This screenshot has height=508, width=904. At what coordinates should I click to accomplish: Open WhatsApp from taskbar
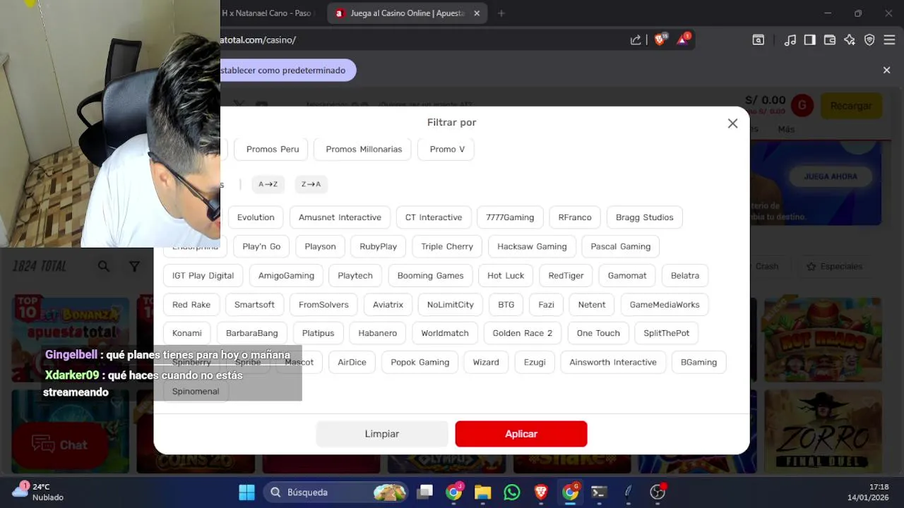point(512,492)
